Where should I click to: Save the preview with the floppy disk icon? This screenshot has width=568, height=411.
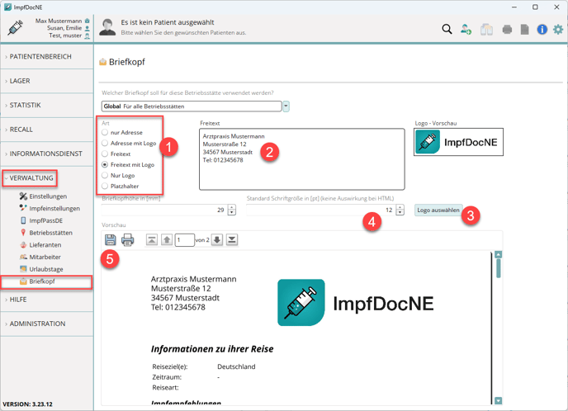pos(110,239)
